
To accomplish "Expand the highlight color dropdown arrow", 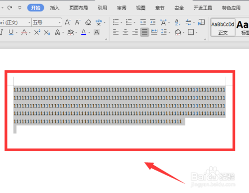I will [76, 32].
